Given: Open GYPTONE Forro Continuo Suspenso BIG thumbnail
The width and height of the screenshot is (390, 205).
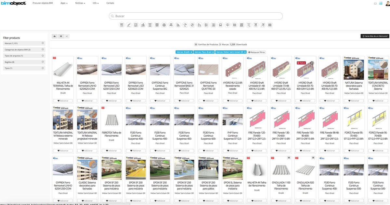Looking at the screenshot, I should (x=160, y=69).
